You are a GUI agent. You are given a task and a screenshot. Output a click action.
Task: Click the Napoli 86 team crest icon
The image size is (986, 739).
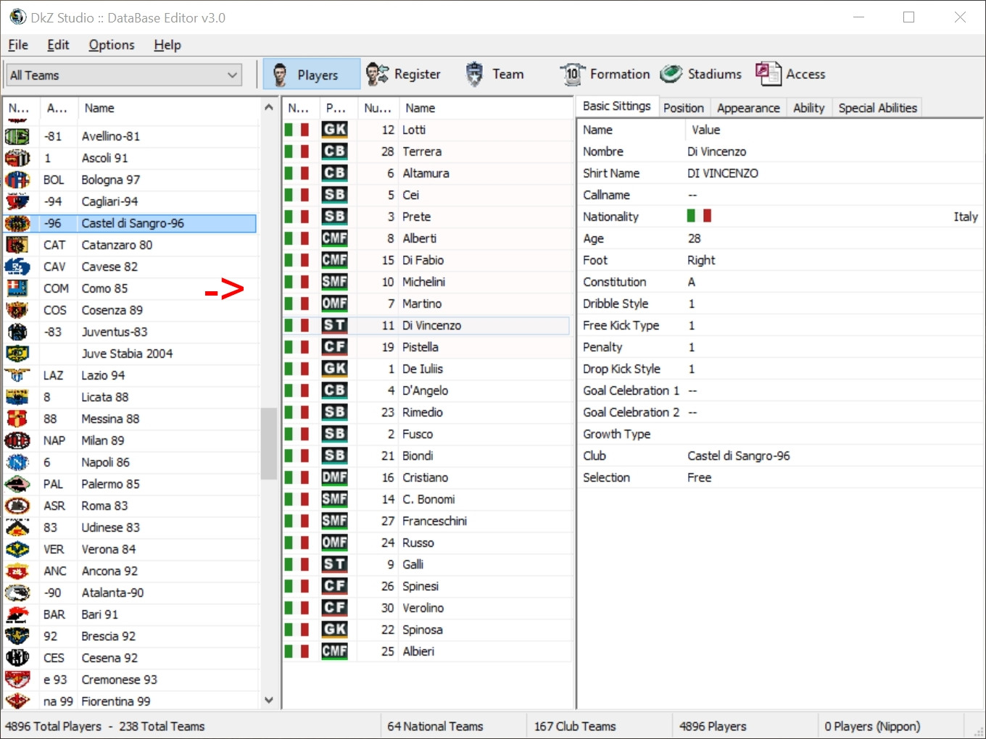click(x=17, y=462)
